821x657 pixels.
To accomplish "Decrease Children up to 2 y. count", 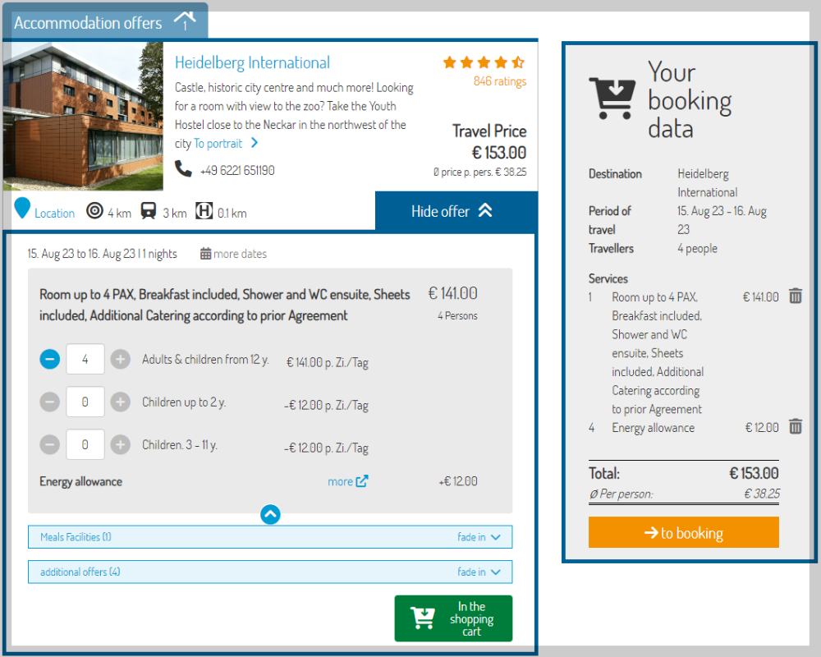I will pos(50,402).
